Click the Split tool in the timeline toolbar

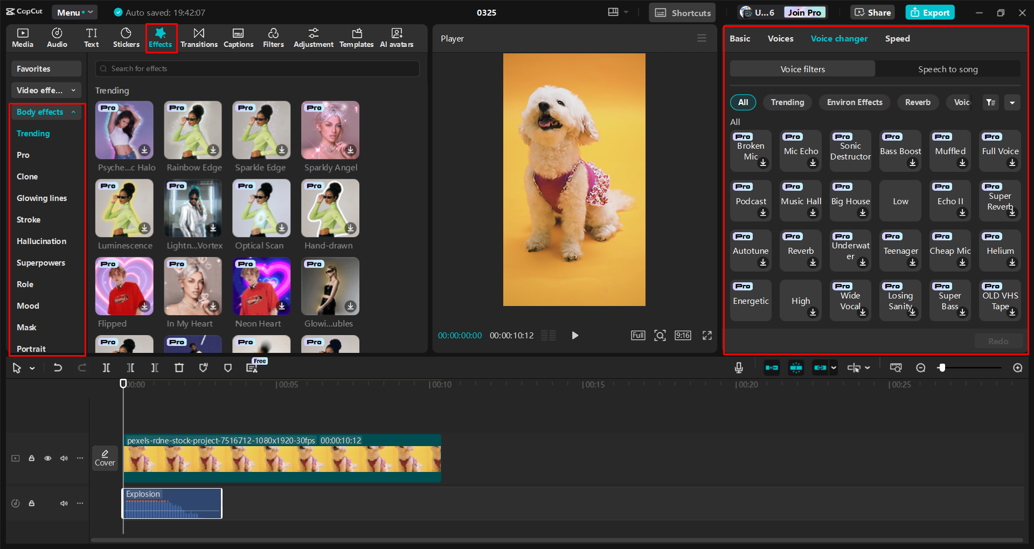(106, 367)
